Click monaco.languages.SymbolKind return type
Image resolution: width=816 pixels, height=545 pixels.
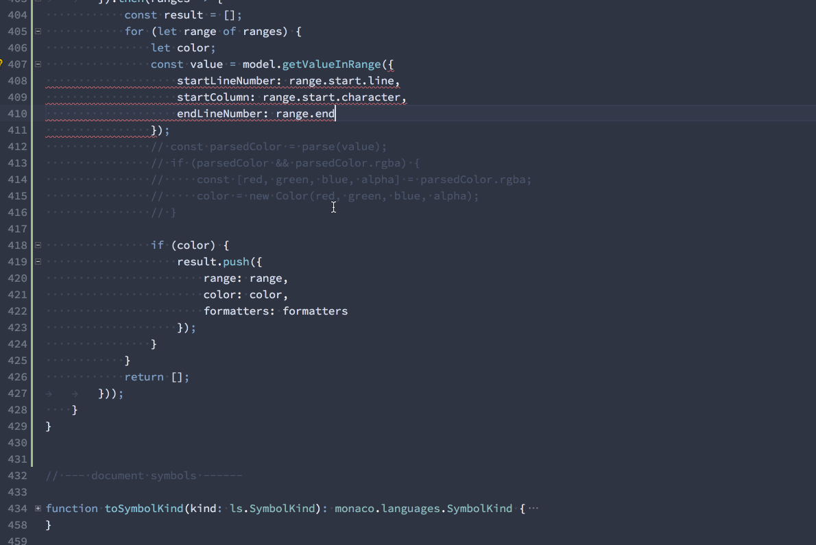point(424,508)
